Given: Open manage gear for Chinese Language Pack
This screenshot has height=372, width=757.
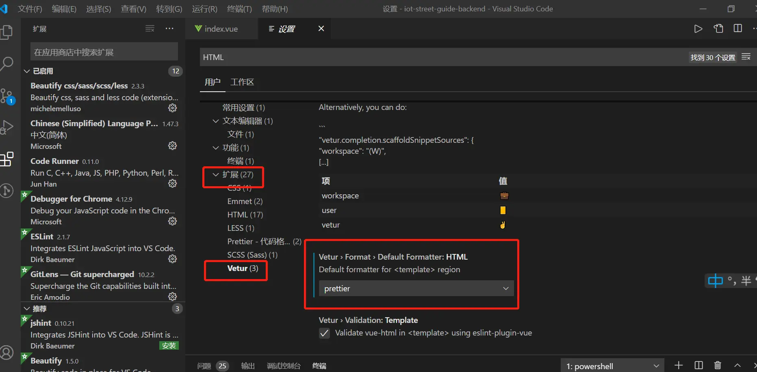Looking at the screenshot, I should pyautogui.click(x=173, y=146).
